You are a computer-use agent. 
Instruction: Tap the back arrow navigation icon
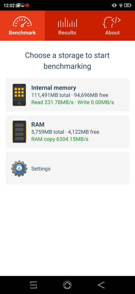101,285
